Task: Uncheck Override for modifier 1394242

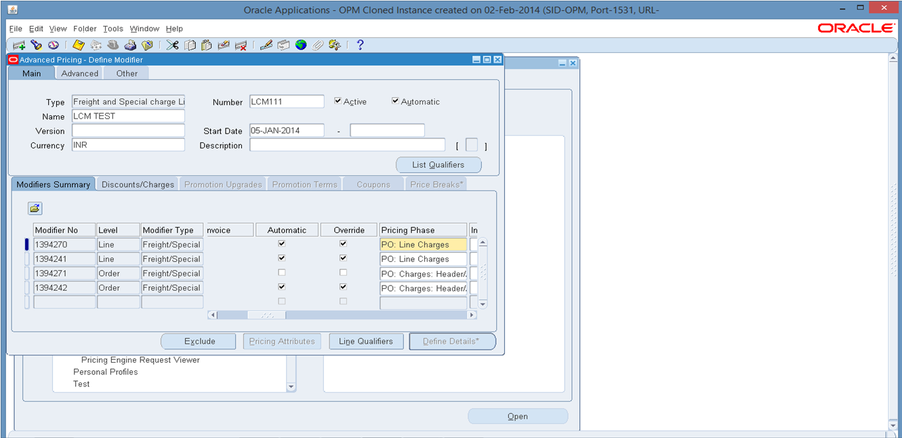Action: 343,287
